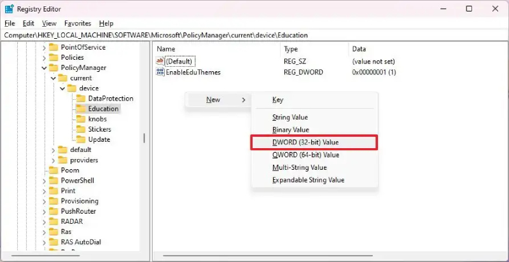Select the EnableEduThemes DWORD value icon
Screen dimensions: 509x262
[x=160, y=72]
